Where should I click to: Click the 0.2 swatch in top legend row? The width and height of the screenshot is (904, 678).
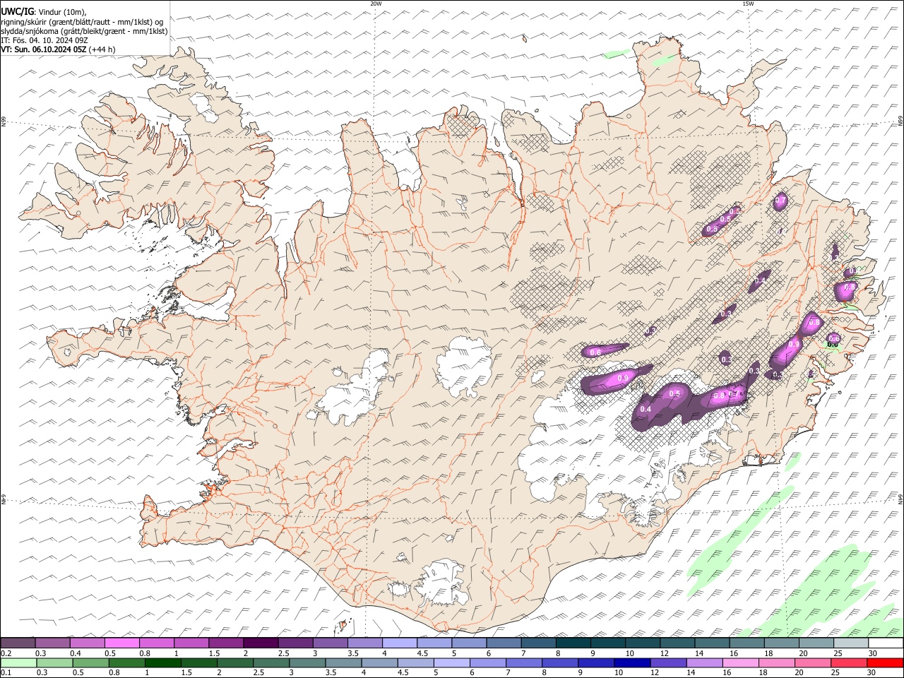18,643
